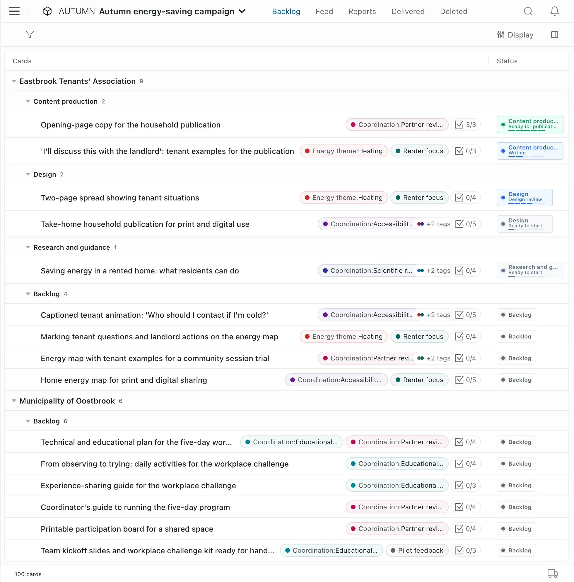Click the delivery truck icon in footer
This screenshot has height=582, width=574.
(552, 573)
